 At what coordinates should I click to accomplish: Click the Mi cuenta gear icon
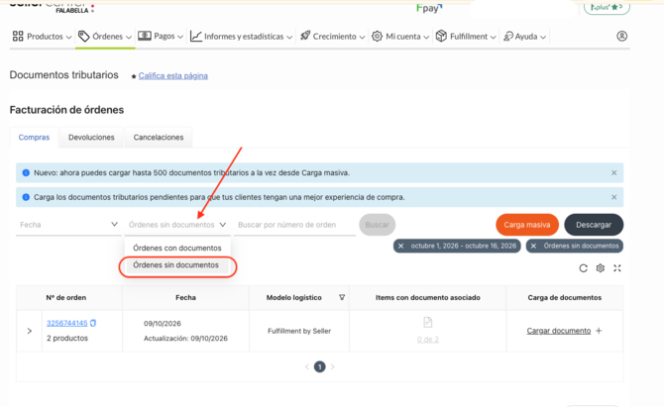(377, 37)
